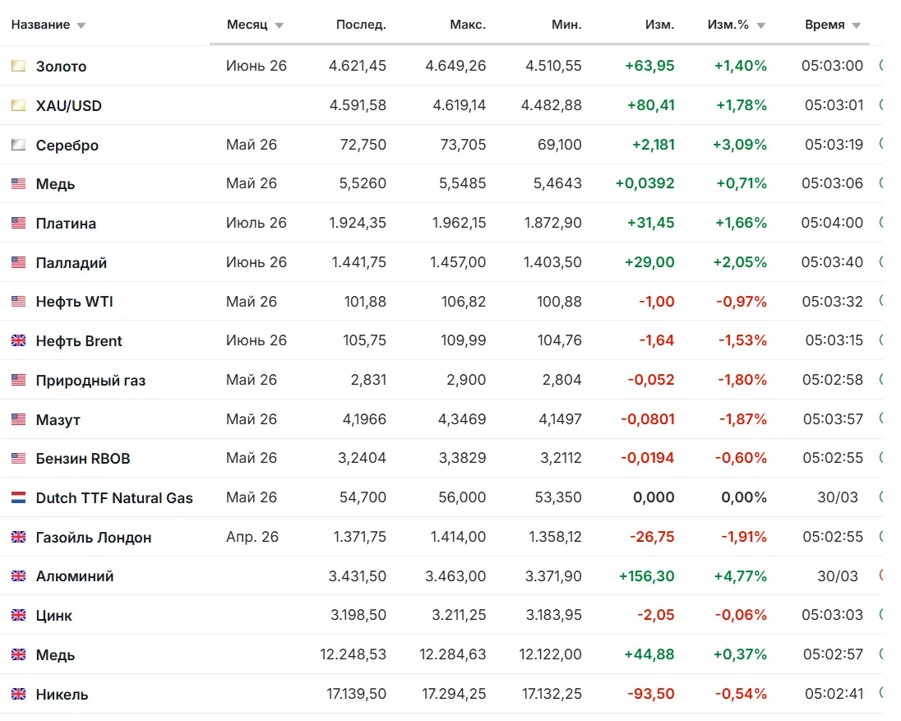This screenshot has width=901, height=721.
Task: Click the gold bar icon beside Золото
Action: (18, 66)
